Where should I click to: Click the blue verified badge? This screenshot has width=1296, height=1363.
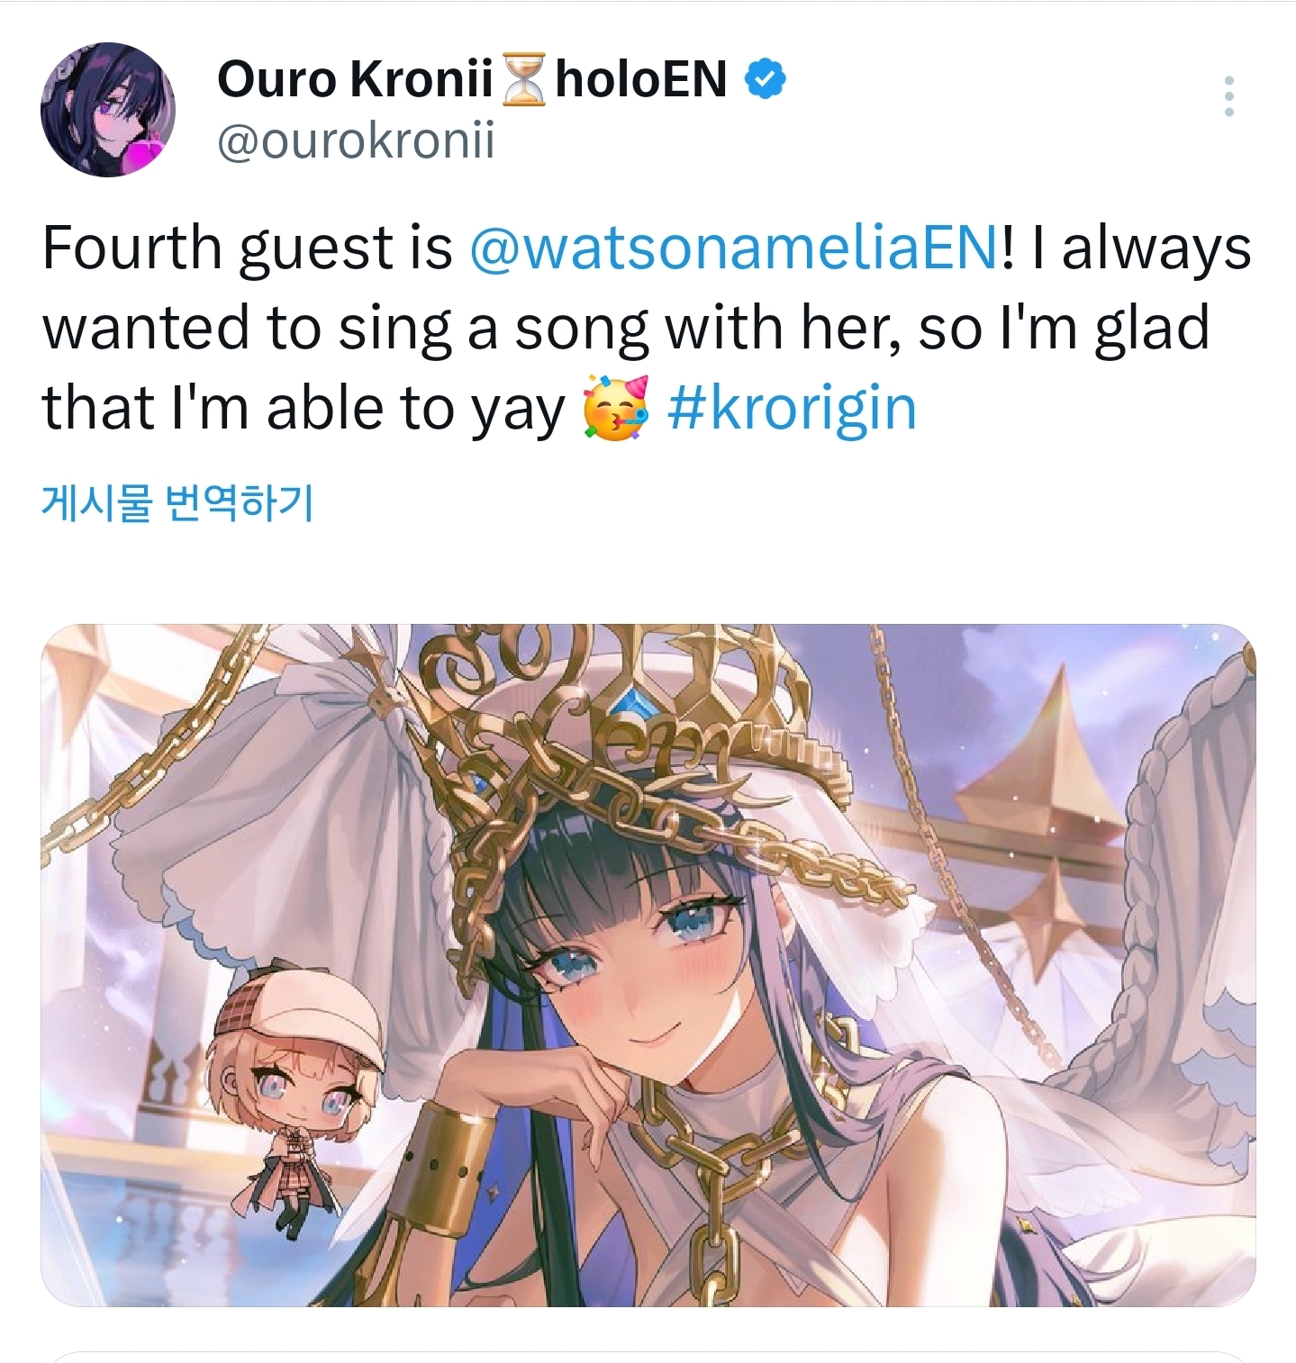pos(765,79)
